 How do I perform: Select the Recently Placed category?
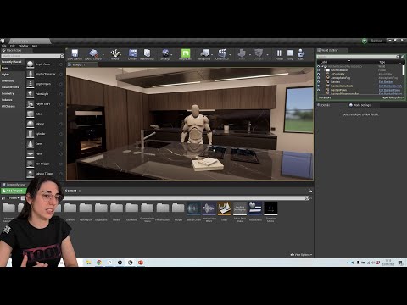pyautogui.click(x=12, y=62)
